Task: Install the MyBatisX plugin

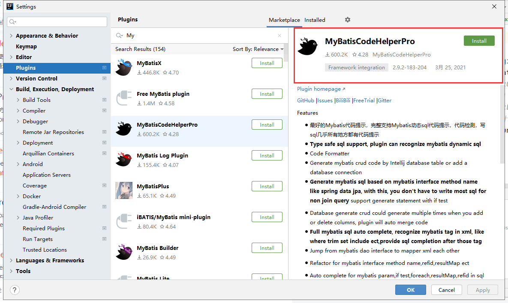Action: (x=267, y=63)
